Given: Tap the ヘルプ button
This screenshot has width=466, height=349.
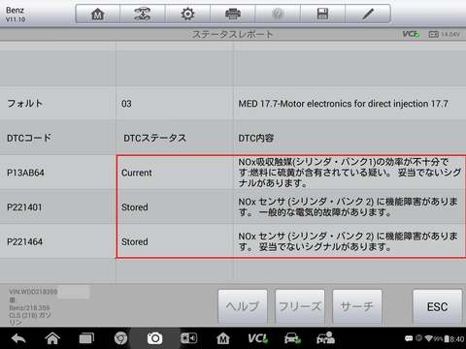Looking at the screenshot, I should point(243,306).
